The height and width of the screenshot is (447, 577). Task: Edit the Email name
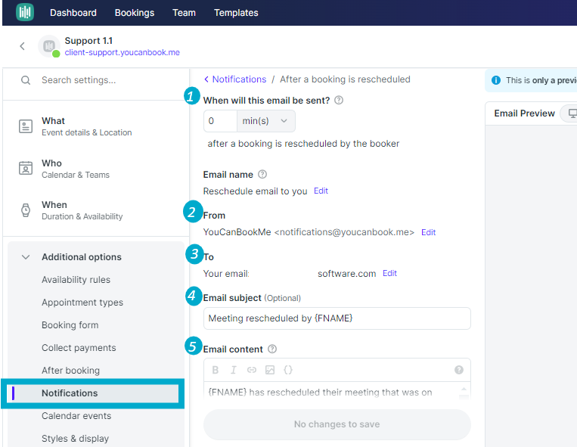click(321, 191)
